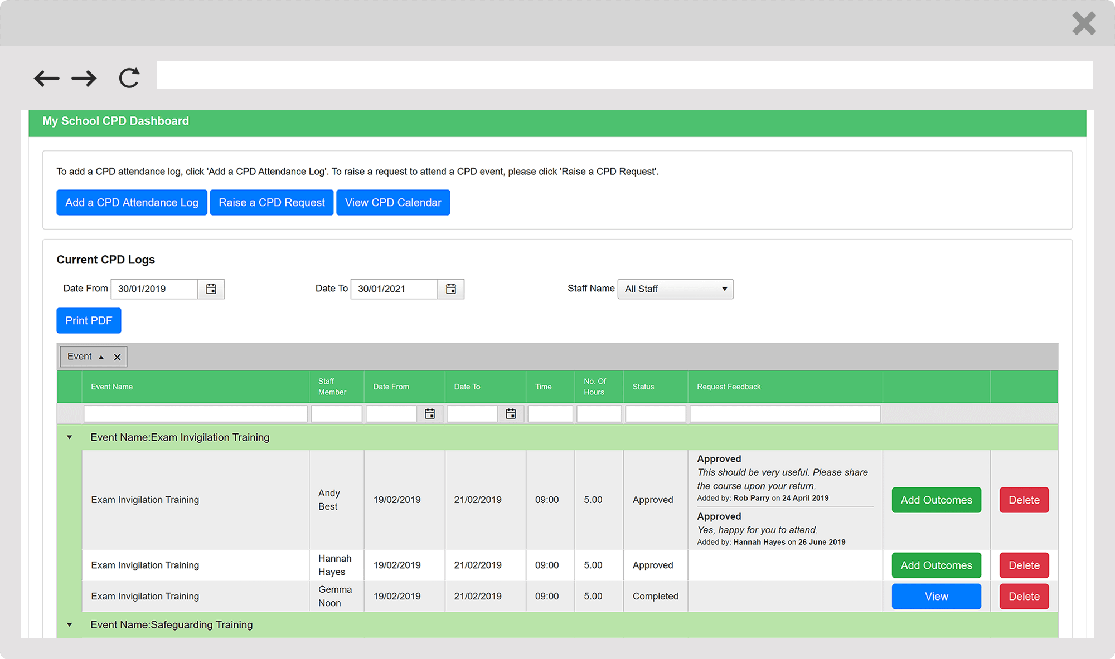Click feedback 'Yes, happy for you to attend.'

(x=757, y=530)
